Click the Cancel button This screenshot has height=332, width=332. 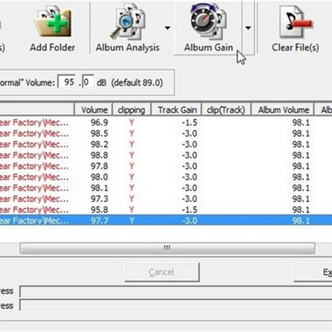pos(162,272)
